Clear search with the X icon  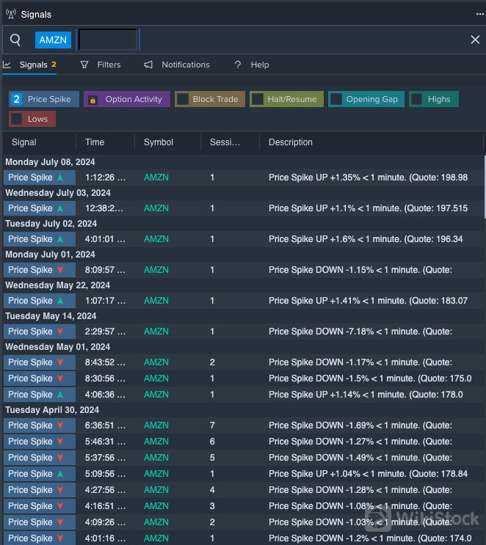[x=475, y=40]
